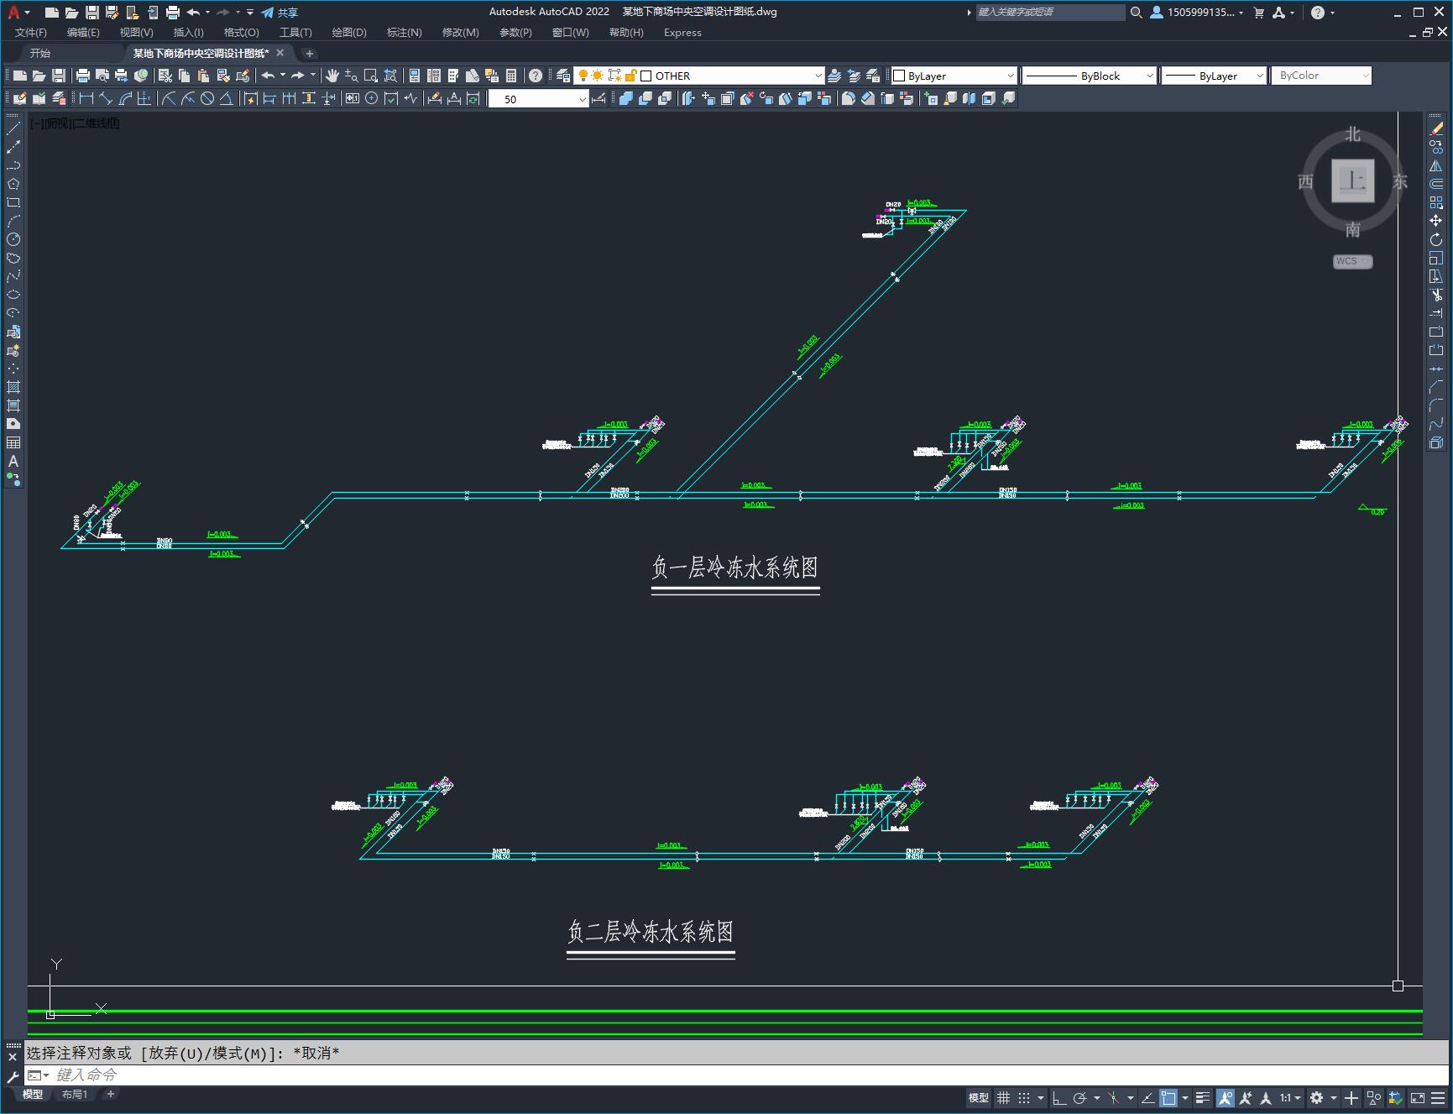Open the Multiline Text tool
The width and height of the screenshot is (1453, 1114).
click(x=13, y=461)
